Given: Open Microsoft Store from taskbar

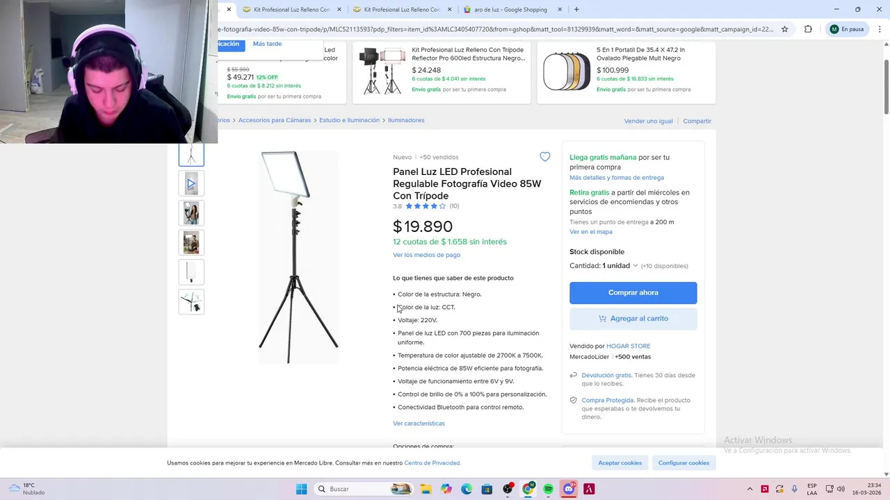Looking at the screenshot, I should click(x=487, y=489).
